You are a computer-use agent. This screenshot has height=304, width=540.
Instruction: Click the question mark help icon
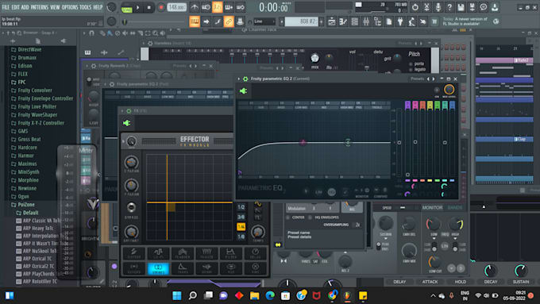(x=449, y=7)
